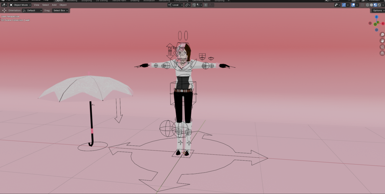Switch to material preview shading

375,5
